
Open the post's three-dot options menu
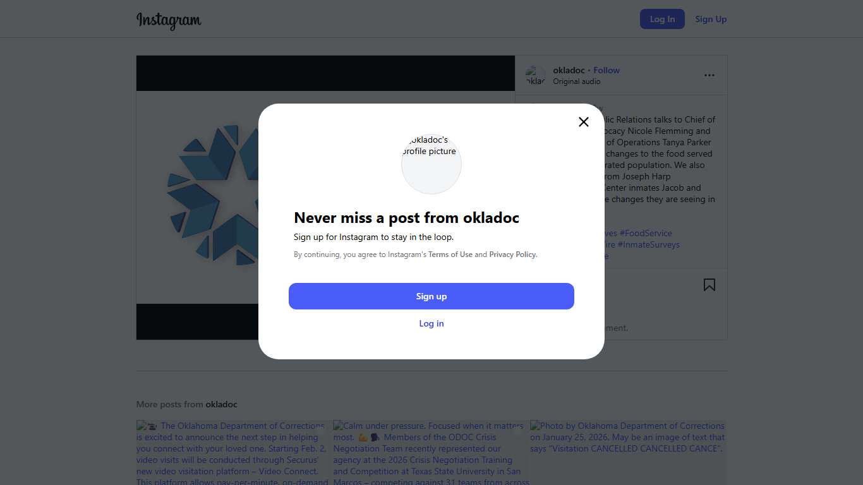coord(709,75)
